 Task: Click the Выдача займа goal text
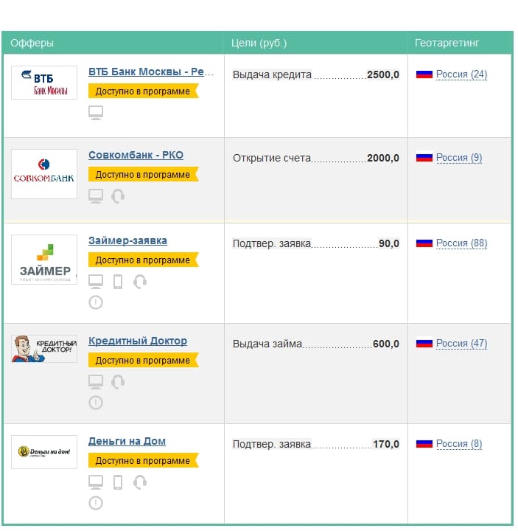pyautogui.click(x=267, y=344)
